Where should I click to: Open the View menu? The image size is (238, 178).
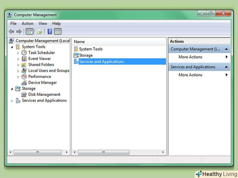click(43, 23)
